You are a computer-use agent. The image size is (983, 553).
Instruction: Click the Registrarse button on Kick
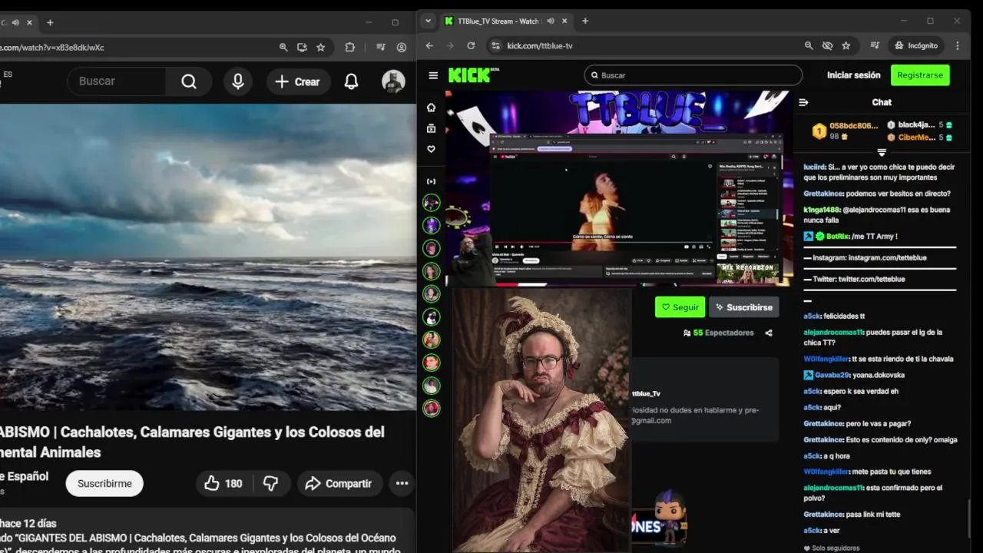[x=920, y=75]
